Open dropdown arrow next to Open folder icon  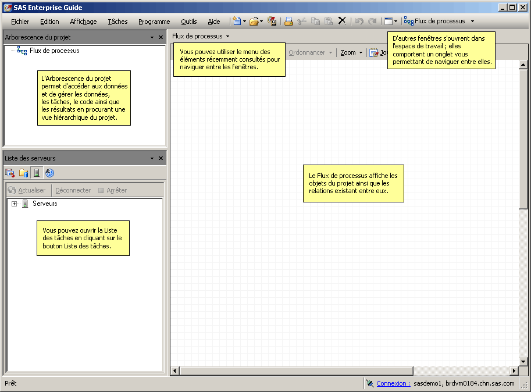pos(261,22)
